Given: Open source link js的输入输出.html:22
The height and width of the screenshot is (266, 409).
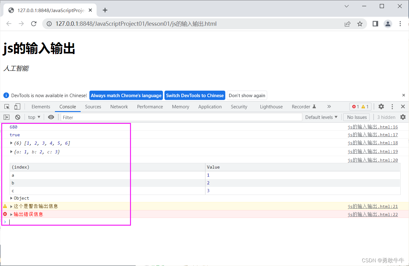Looking at the screenshot, I should (373, 214).
